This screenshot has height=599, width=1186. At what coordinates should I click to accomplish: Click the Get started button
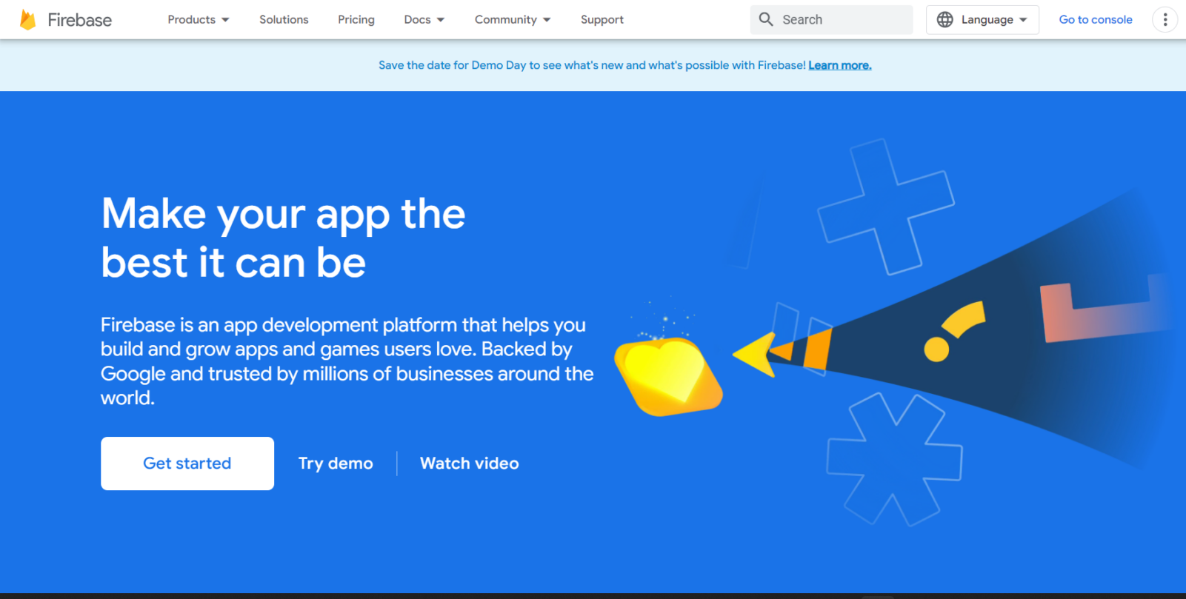(187, 464)
